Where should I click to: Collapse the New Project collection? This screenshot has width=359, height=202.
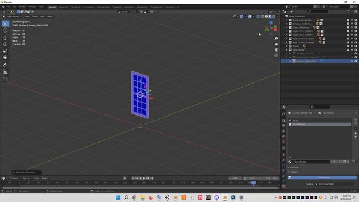[286, 50]
